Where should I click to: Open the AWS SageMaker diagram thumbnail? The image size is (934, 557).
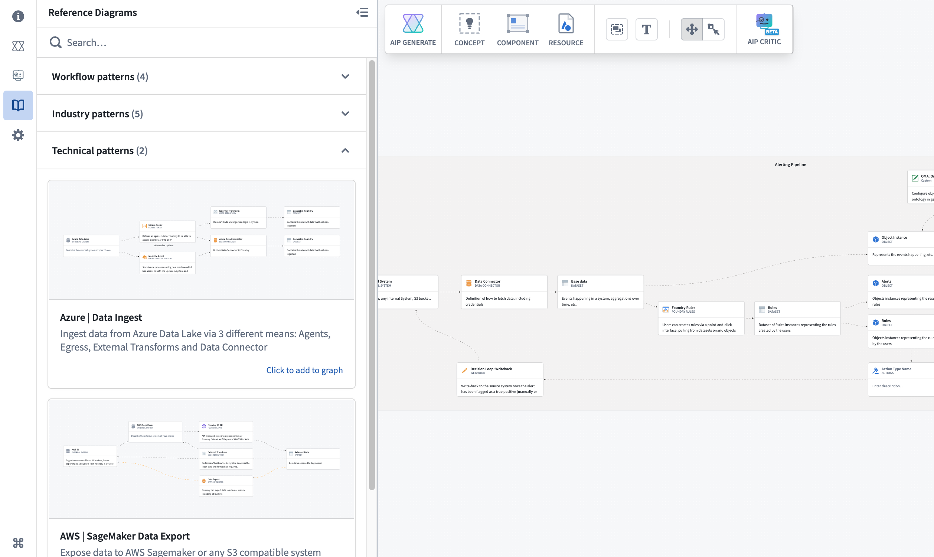202,459
